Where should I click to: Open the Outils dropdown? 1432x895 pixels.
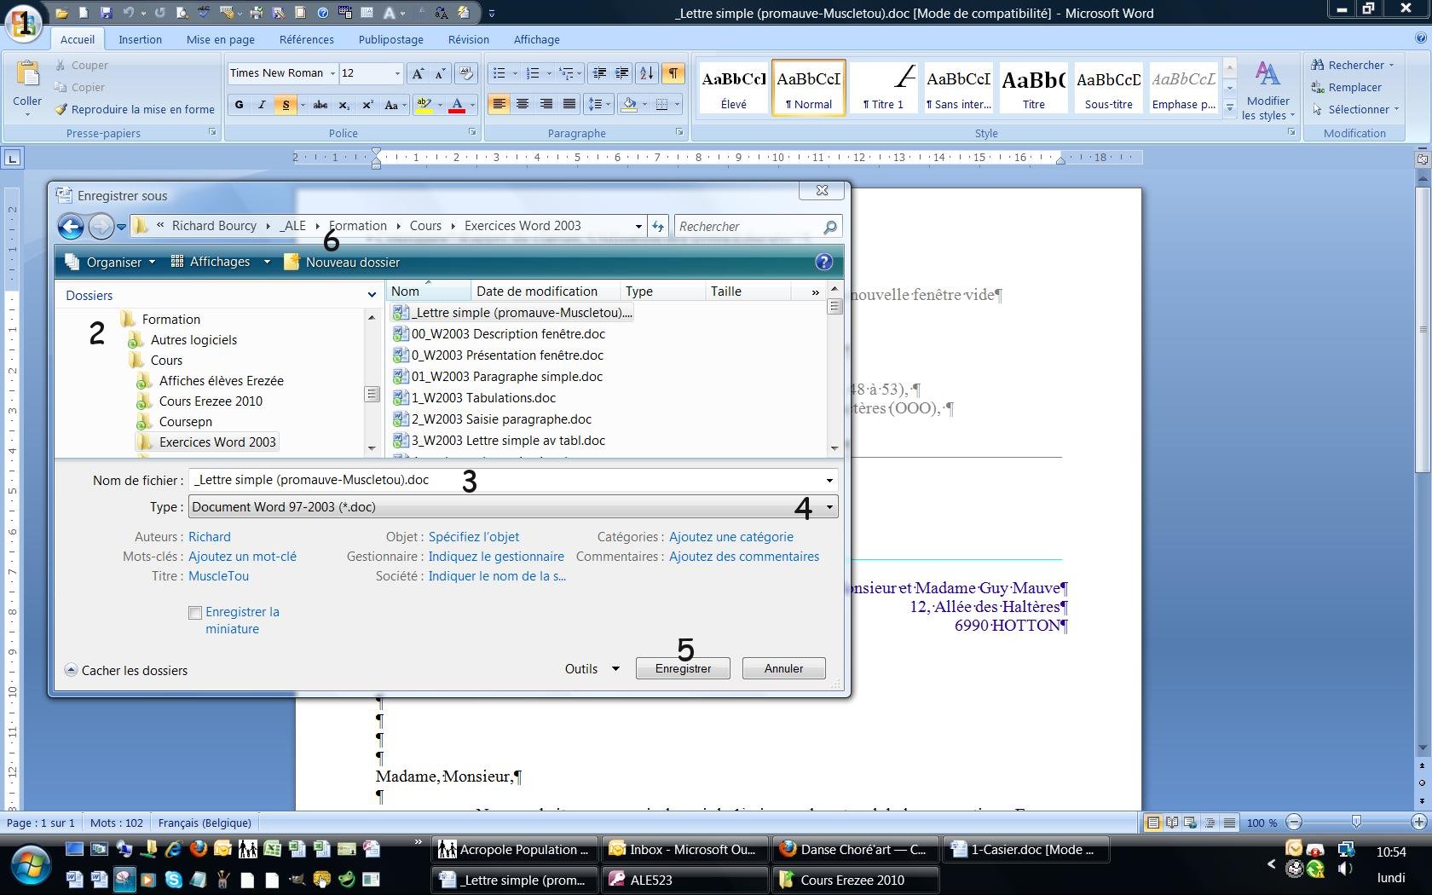(x=592, y=669)
